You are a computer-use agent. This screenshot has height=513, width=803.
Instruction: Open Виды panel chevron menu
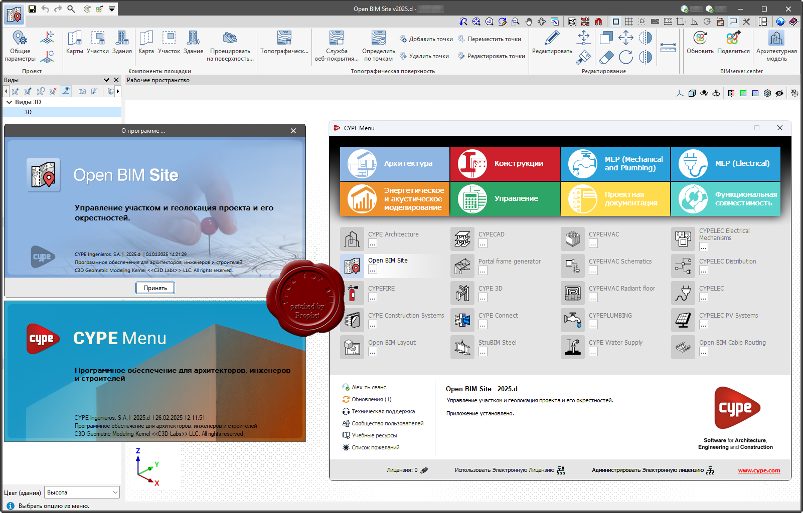(x=106, y=80)
